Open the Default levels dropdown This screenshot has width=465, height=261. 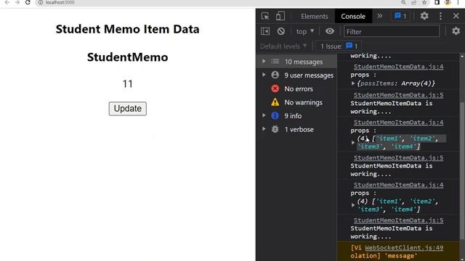[x=283, y=46]
